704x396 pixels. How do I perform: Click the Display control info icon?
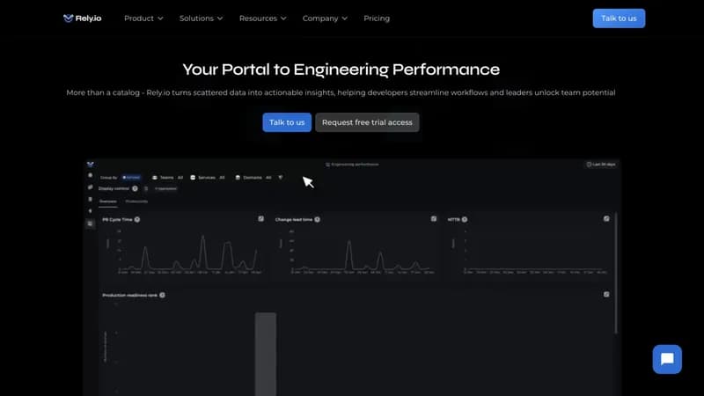pos(135,188)
